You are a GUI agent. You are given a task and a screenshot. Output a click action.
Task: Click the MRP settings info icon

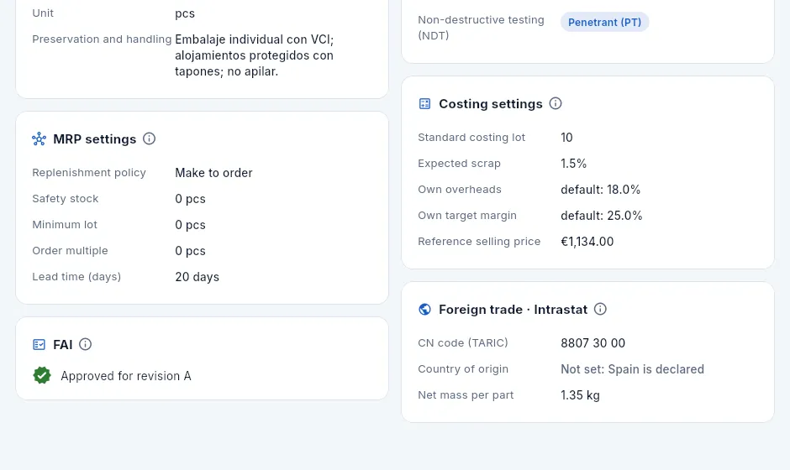[x=149, y=138]
